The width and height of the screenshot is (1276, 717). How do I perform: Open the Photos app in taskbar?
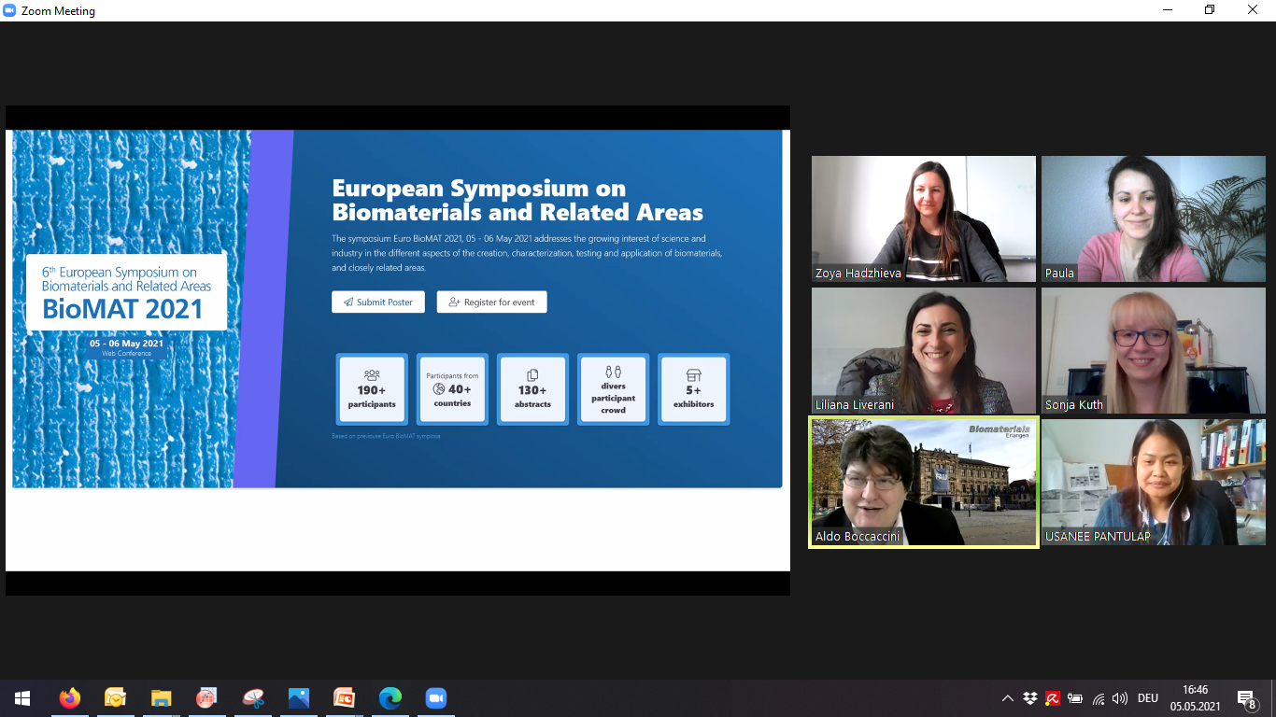(x=298, y=698)
